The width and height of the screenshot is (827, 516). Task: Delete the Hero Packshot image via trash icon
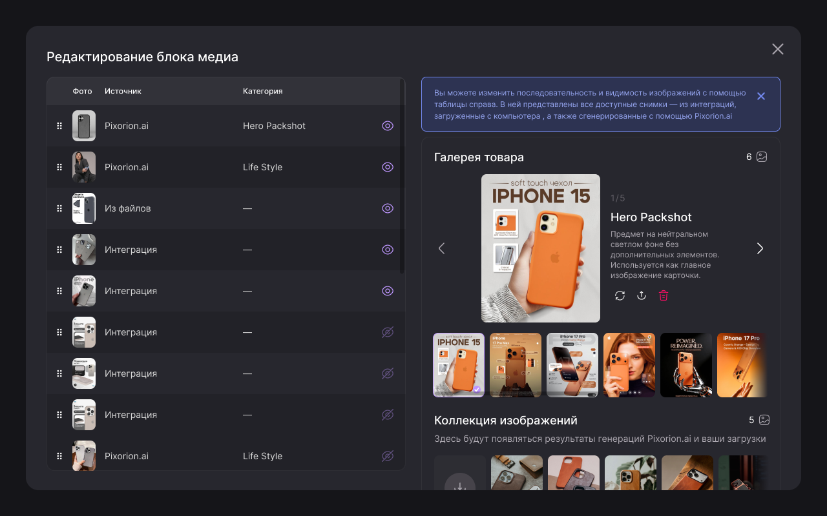(664, 295)
